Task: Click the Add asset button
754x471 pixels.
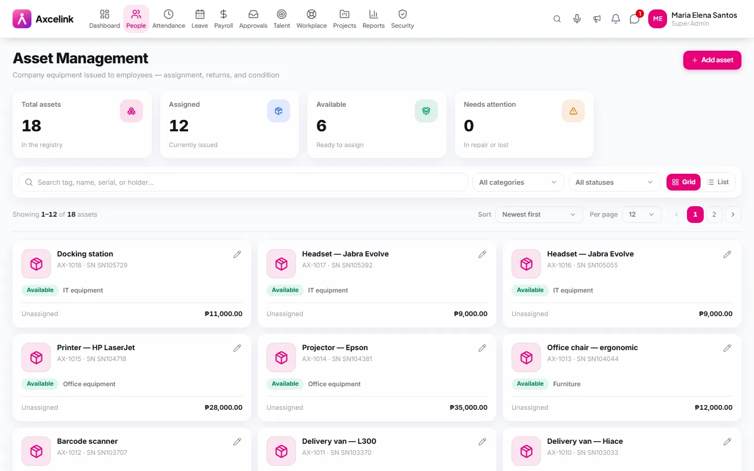Action: [x=712, y=60]
